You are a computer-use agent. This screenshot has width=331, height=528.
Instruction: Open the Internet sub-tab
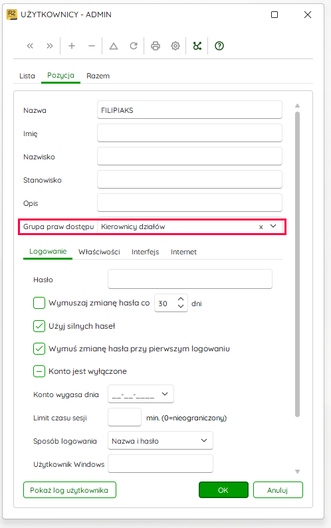(x=183, y=252)
